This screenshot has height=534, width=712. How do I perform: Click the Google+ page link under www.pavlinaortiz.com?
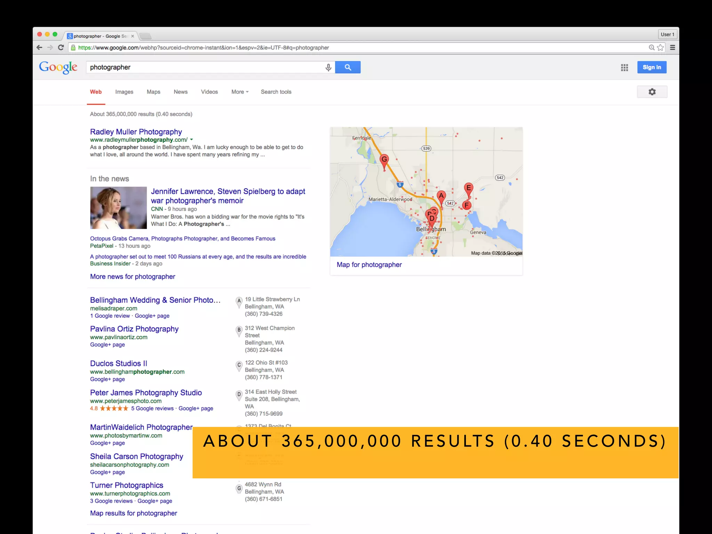[107, 345]
